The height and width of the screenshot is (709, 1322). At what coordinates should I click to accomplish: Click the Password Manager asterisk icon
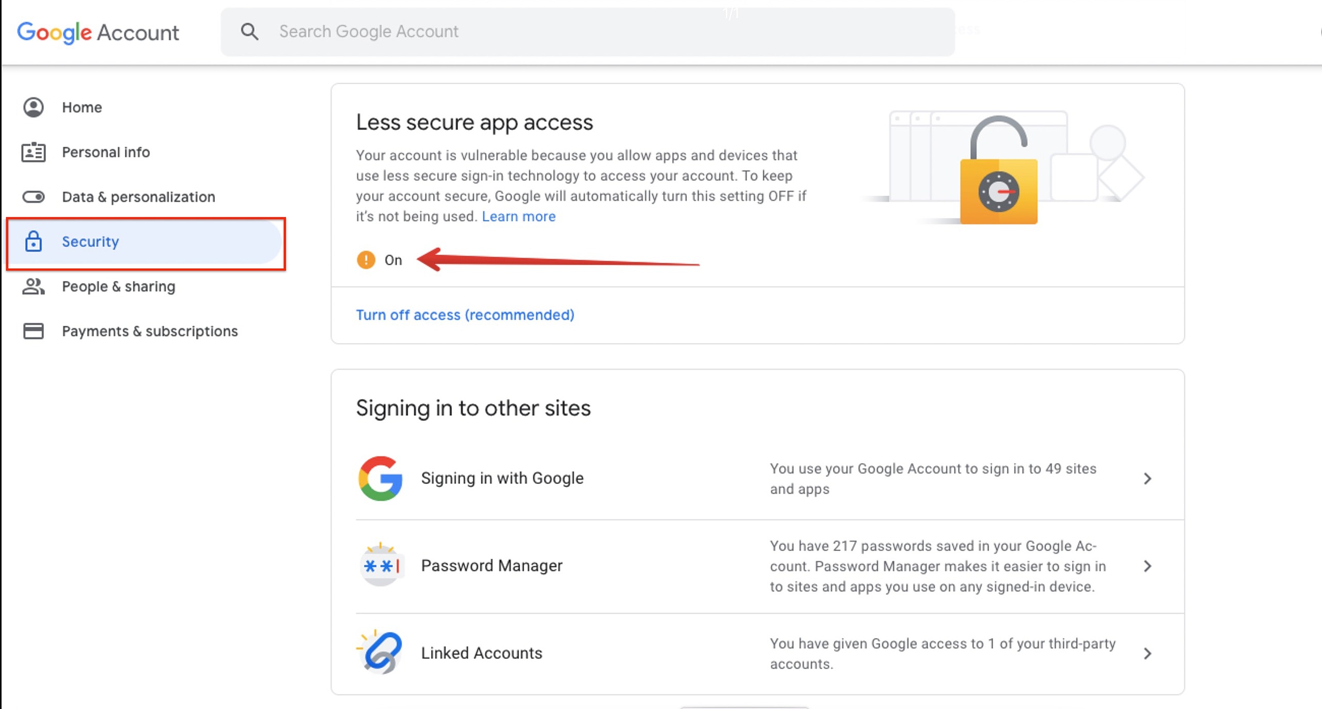click(x=381, y=565)
